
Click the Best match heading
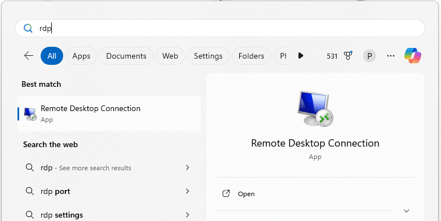click(41, 84)
